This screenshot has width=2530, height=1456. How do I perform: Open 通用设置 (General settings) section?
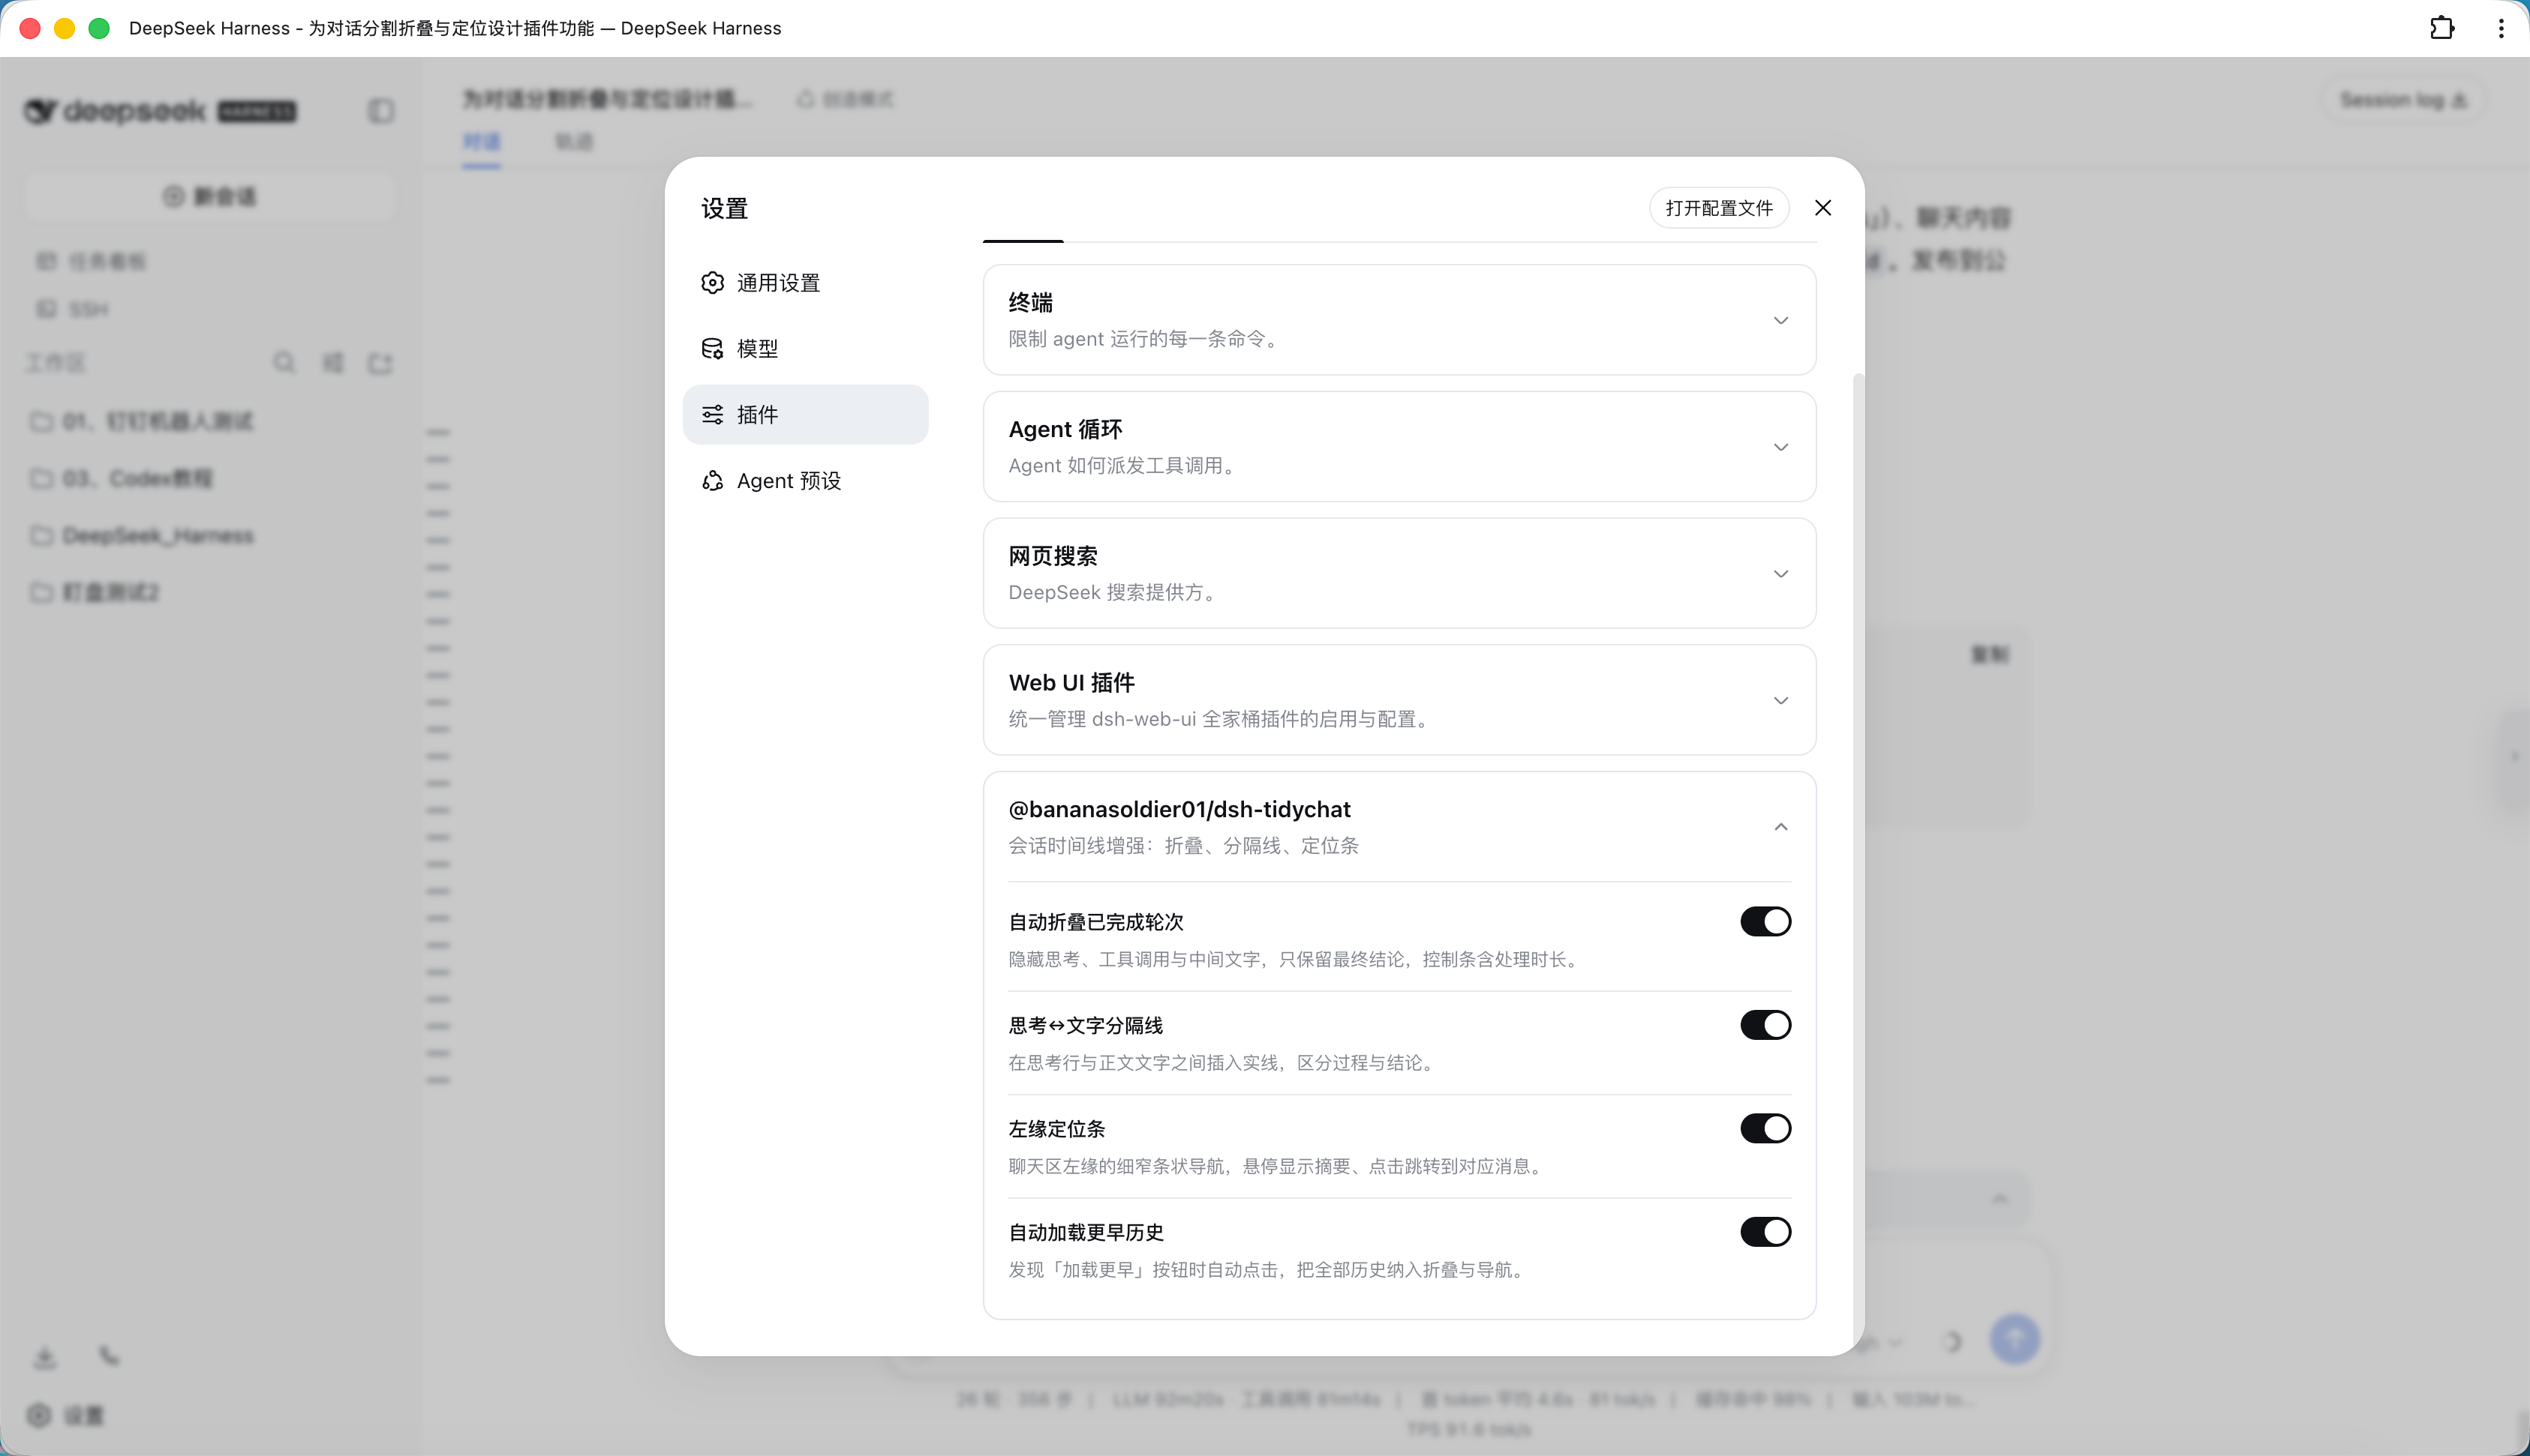click(x=805, y=283)
